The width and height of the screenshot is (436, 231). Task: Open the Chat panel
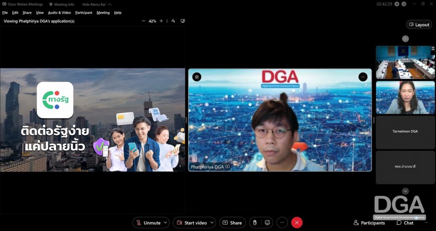click(x=405, y=223)
